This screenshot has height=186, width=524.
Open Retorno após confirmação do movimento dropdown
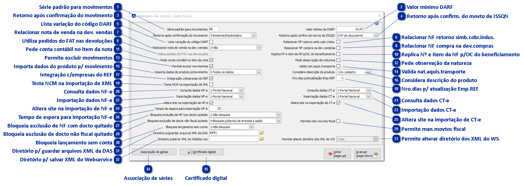(233, 35)
